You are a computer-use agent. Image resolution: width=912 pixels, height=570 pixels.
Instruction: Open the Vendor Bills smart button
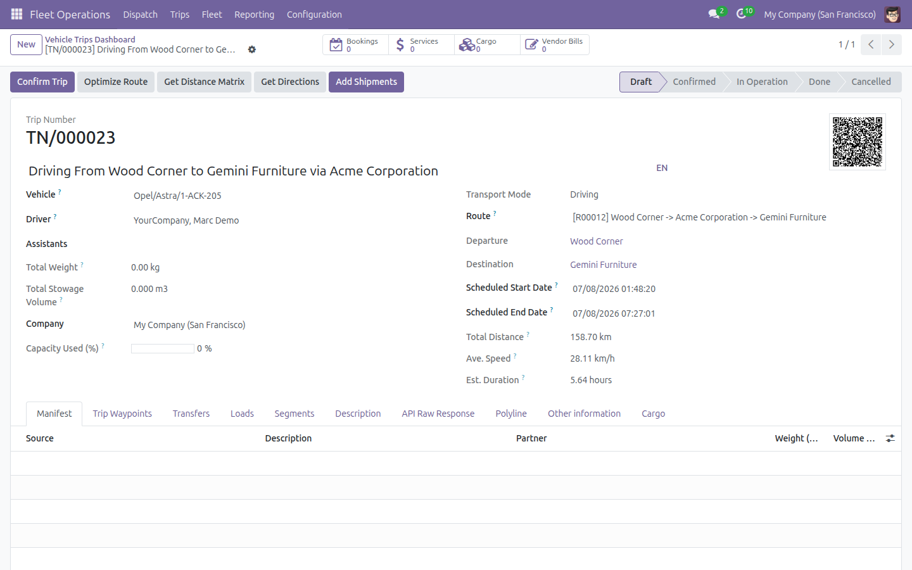555,45
